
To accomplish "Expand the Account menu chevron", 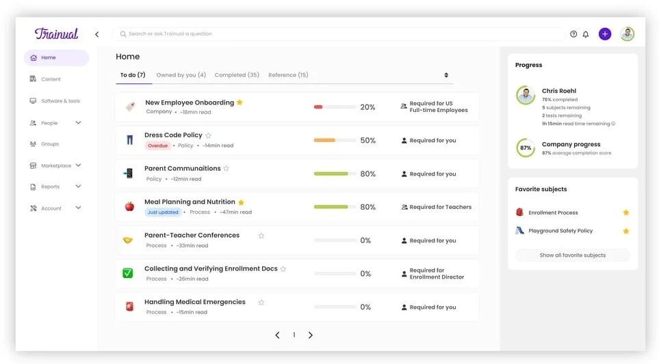I will [x=78, y=208].
